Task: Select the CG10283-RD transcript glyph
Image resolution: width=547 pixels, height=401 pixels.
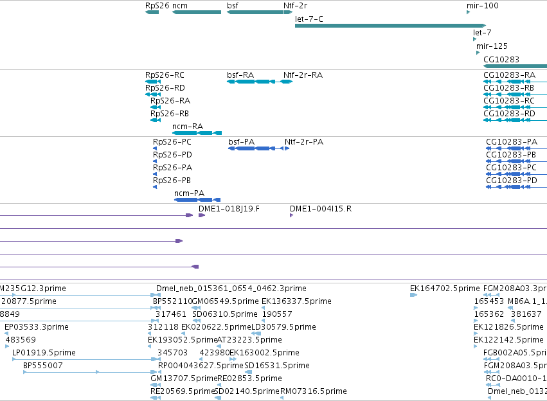Action: pyautogui.click(x=516, y=120)
